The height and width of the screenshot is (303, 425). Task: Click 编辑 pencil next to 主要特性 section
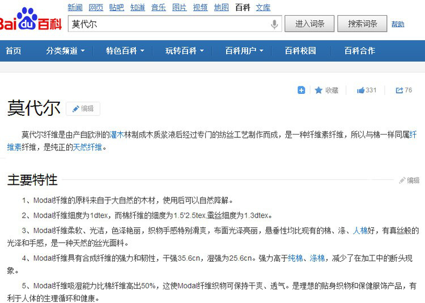click(409, 180)
